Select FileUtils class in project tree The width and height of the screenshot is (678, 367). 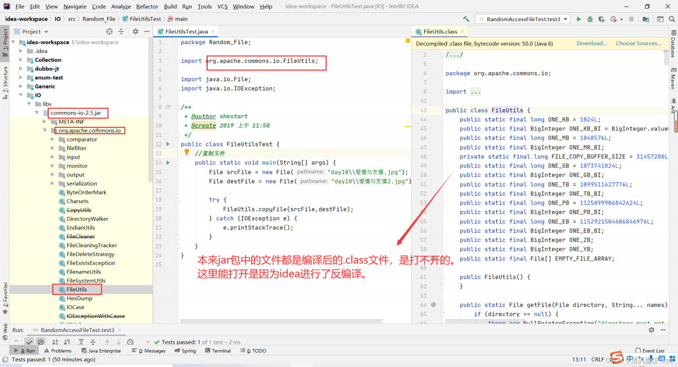point(77,290)
